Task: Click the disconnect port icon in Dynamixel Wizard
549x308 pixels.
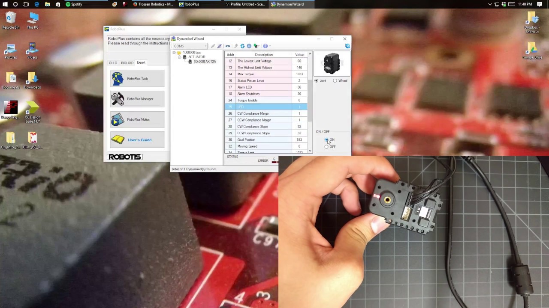Action: coord(219,46)
